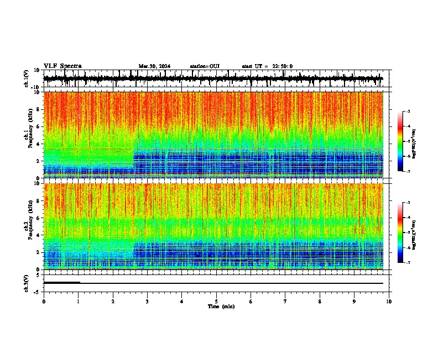
Task: Click time axis tick label "5"
Action: 216,302
